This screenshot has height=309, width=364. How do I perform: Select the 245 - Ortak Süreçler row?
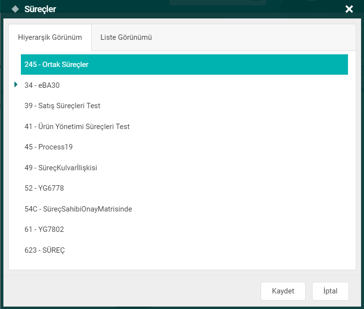pos(56,65)
